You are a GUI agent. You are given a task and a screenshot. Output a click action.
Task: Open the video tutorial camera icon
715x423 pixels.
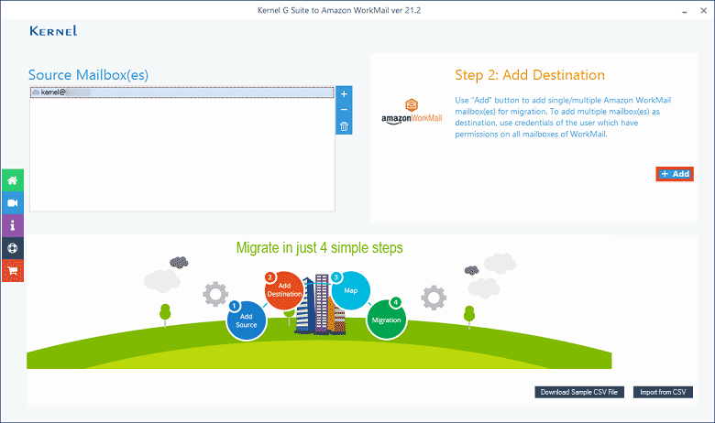click(x=13, y=203)
